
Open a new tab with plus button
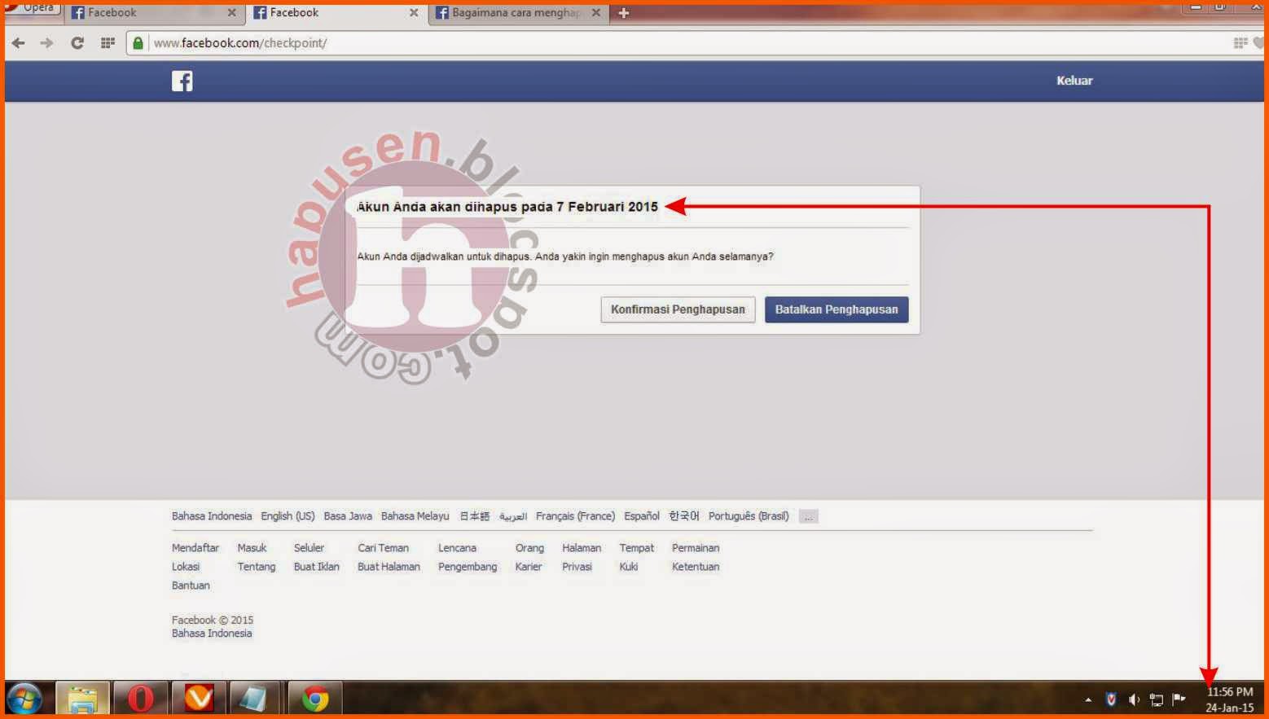[x=624, y=13]
